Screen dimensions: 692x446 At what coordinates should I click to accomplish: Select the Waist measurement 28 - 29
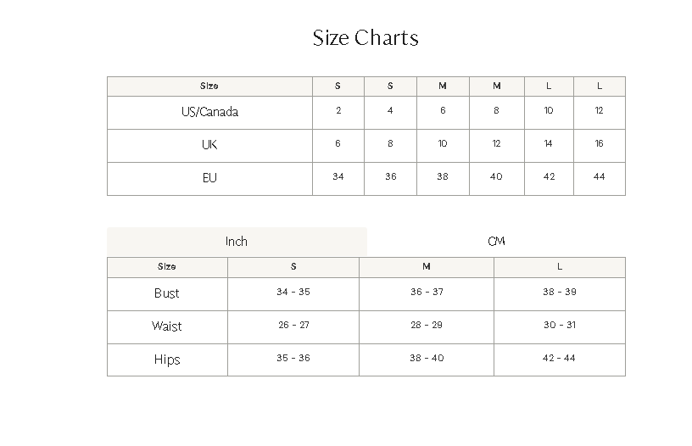[427, 325]
